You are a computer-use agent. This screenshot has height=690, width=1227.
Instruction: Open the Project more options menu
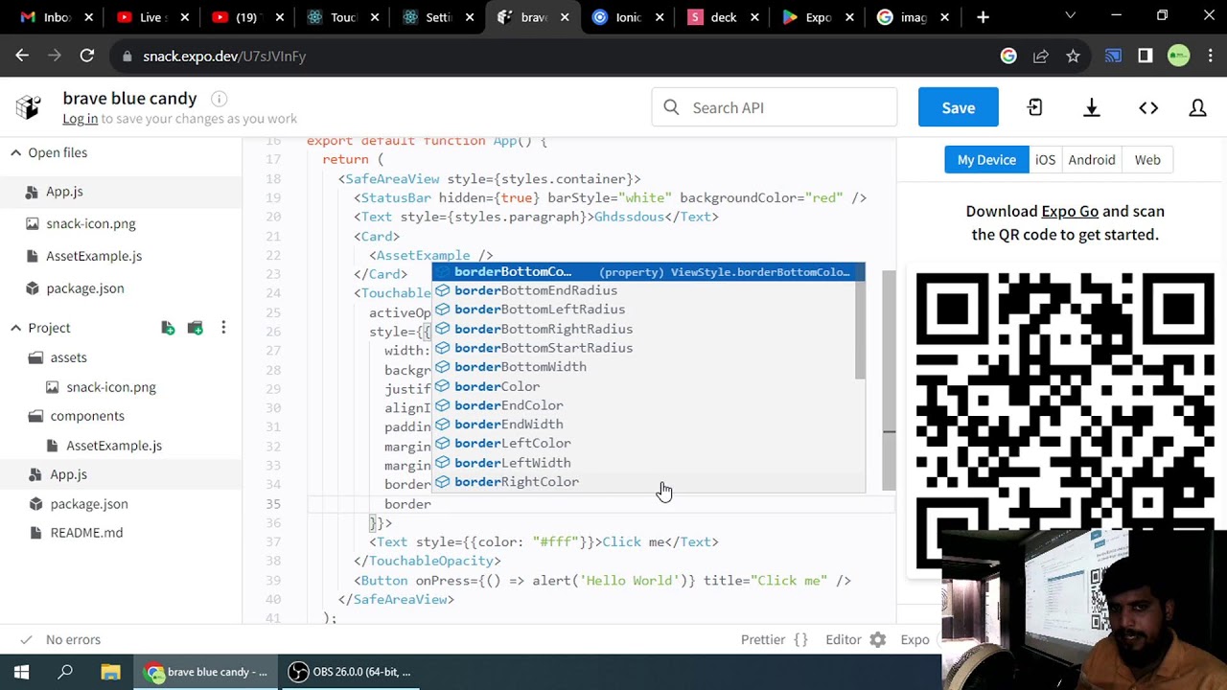[223, 328]
